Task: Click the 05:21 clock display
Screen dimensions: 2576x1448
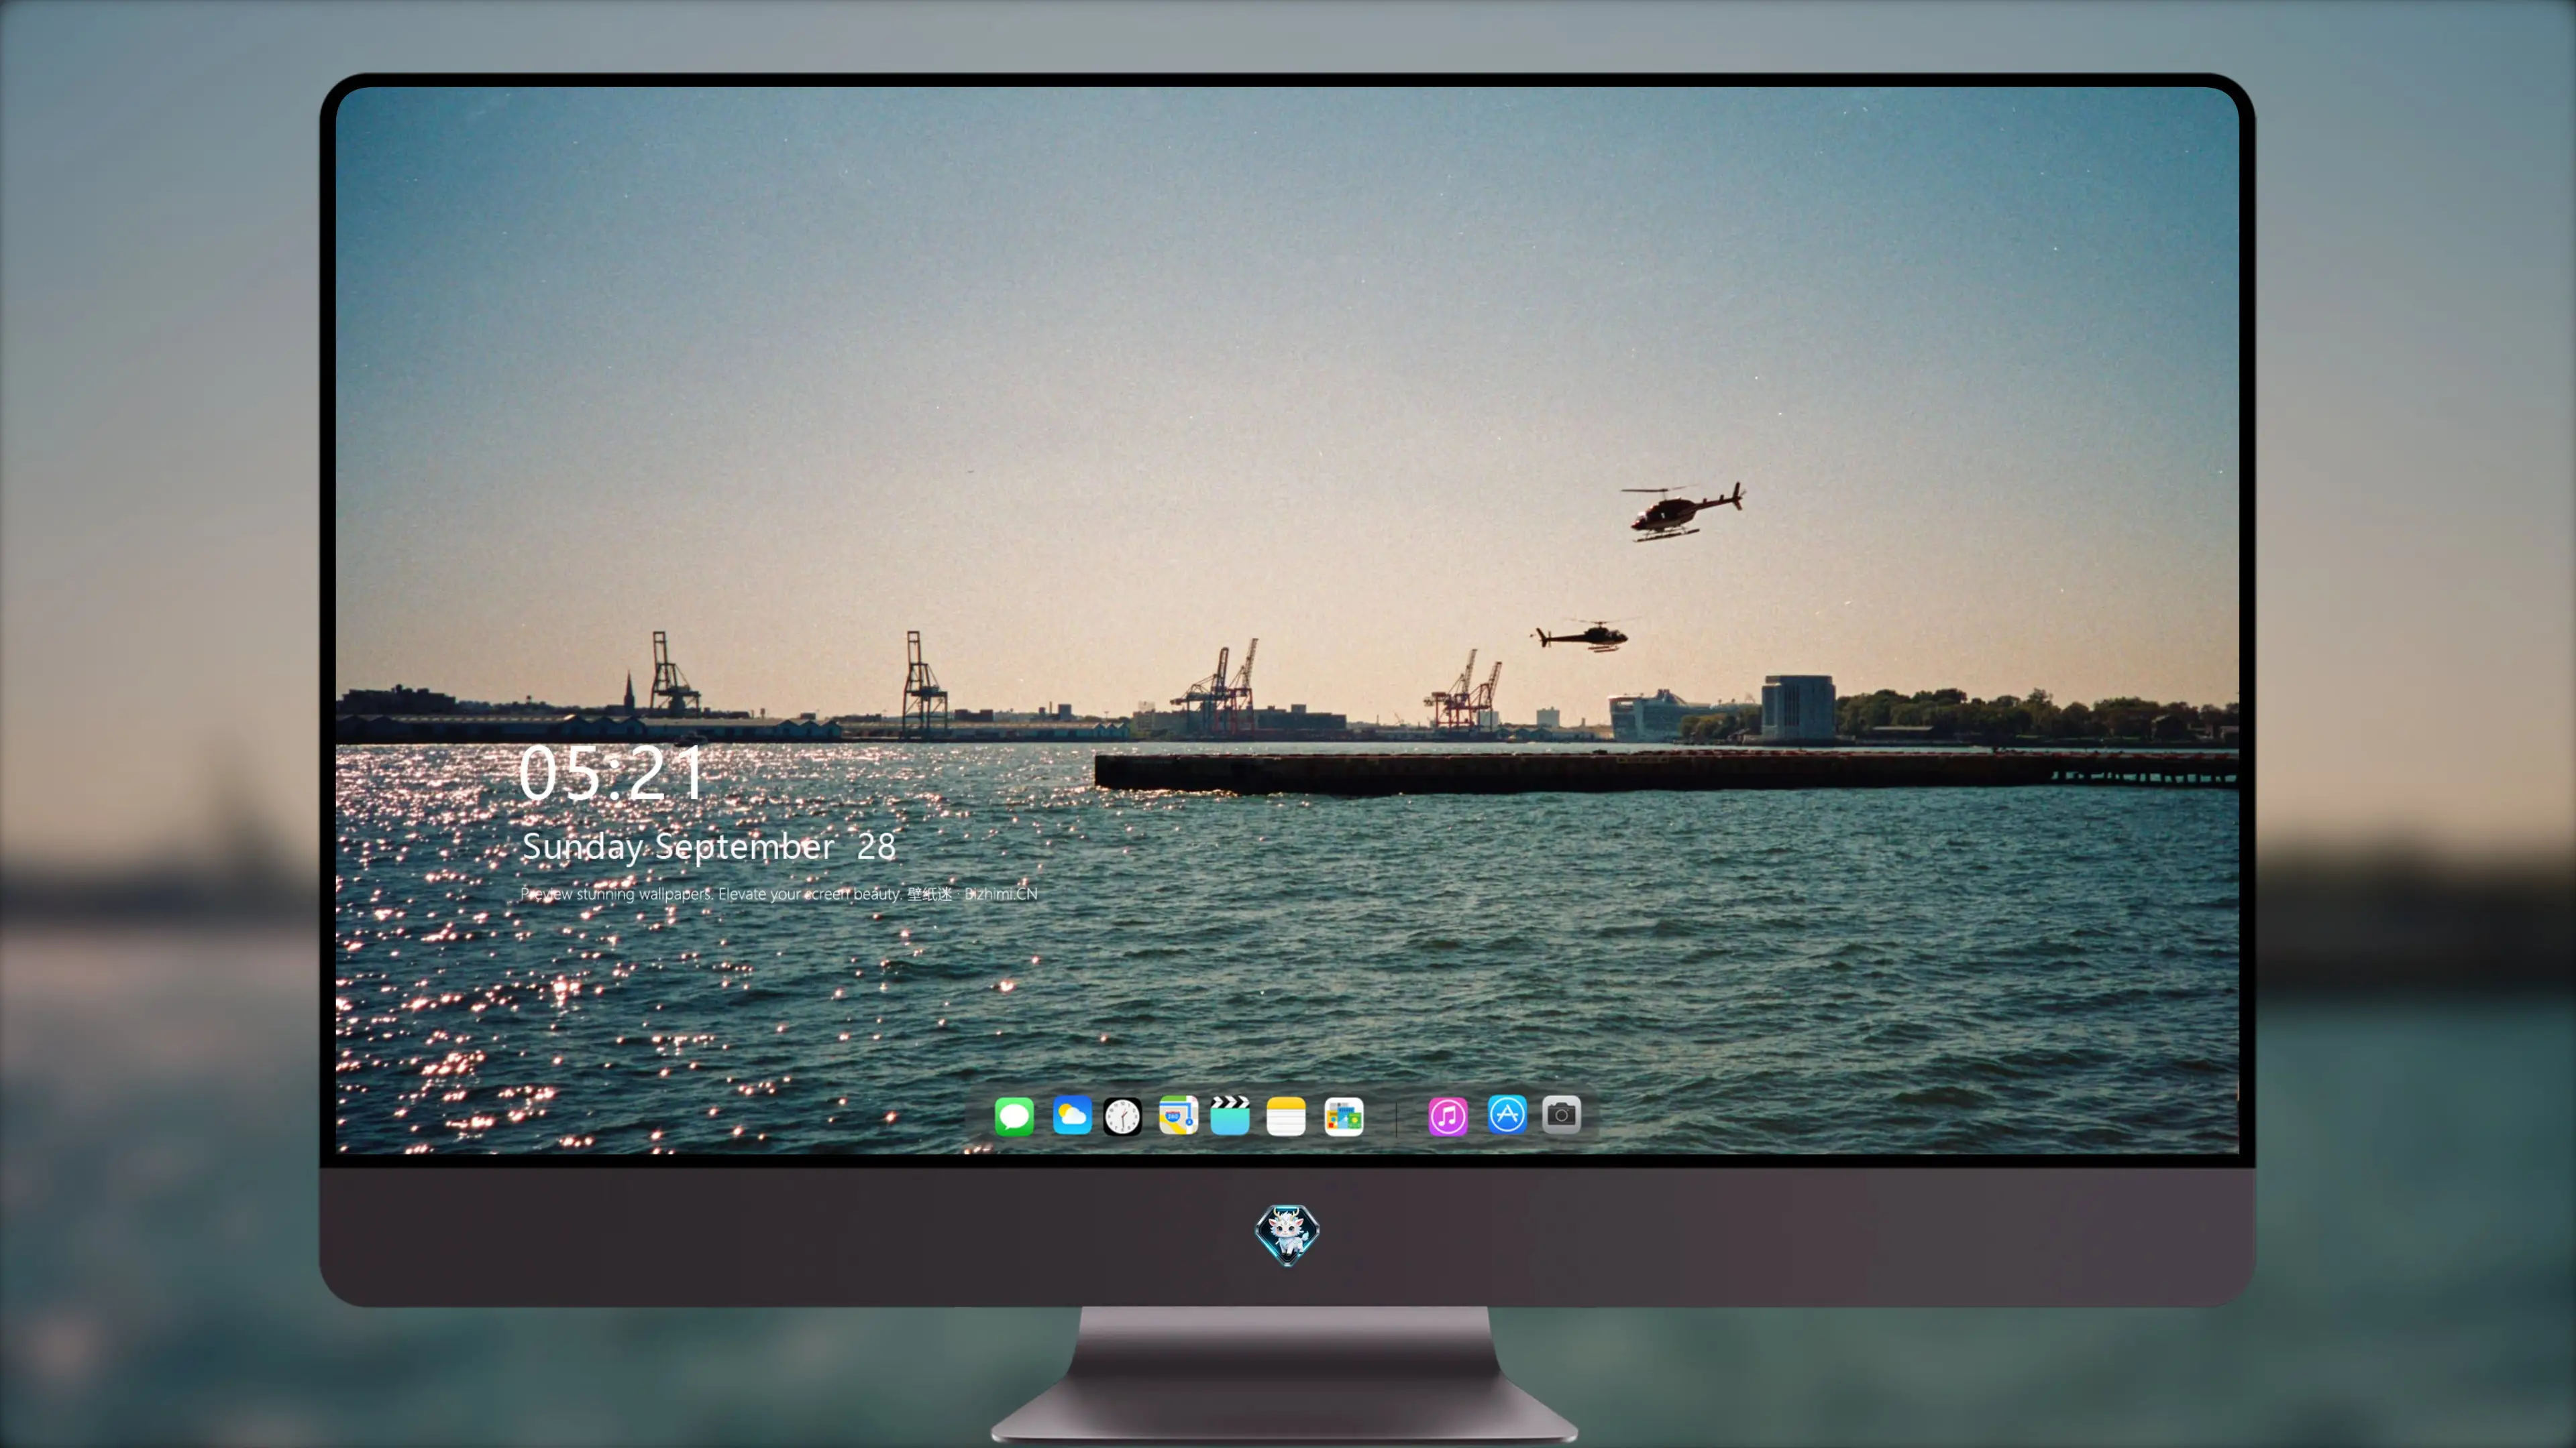Action: [611, 774]
